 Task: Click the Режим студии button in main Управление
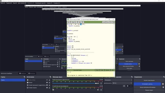[149, 90]
